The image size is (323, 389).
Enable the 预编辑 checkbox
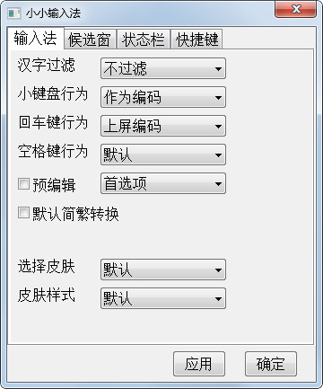coord(23,184)
